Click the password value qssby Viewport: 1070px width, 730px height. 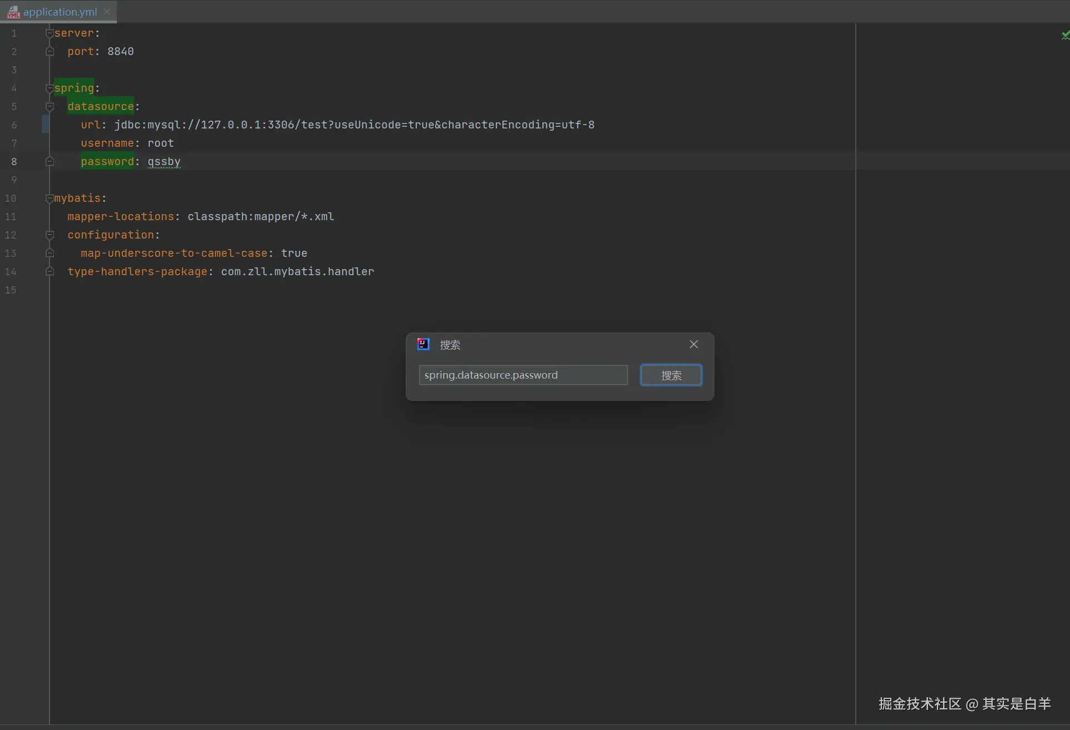(x=164, y=162)
